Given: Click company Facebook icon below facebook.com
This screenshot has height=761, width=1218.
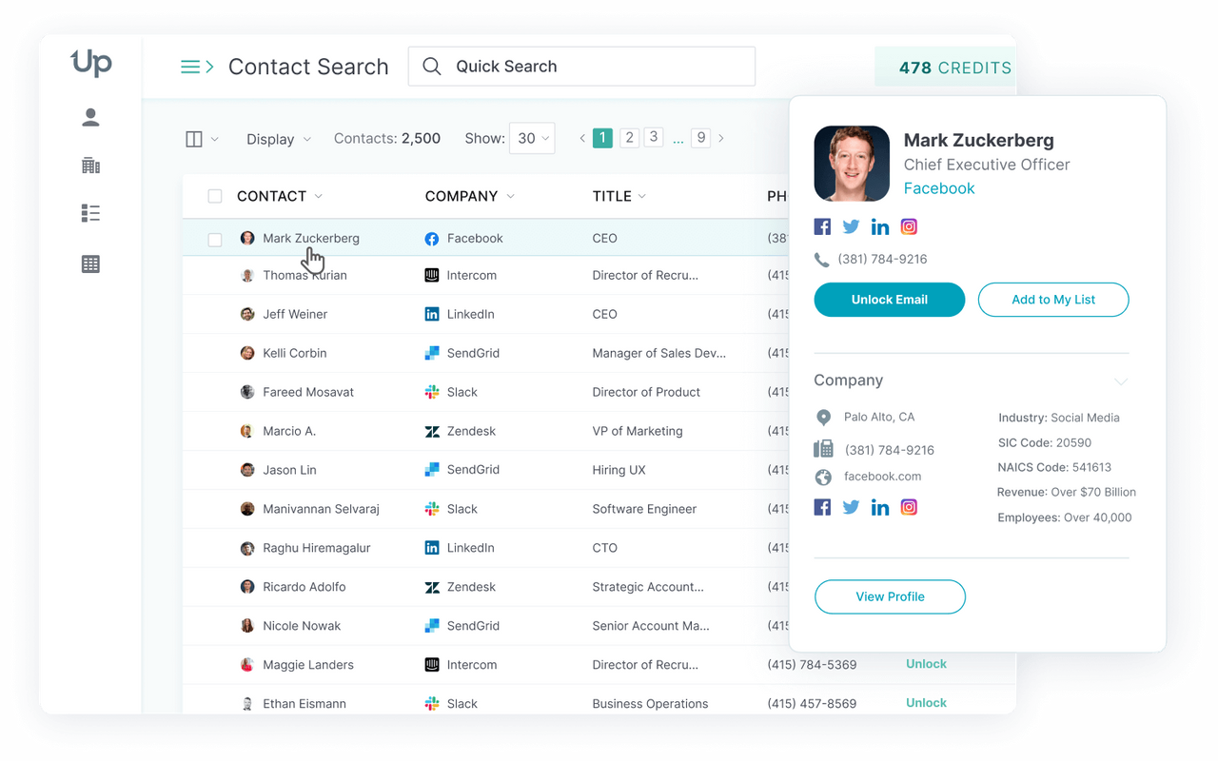Looking at the screenshot, I should (822, 507).
